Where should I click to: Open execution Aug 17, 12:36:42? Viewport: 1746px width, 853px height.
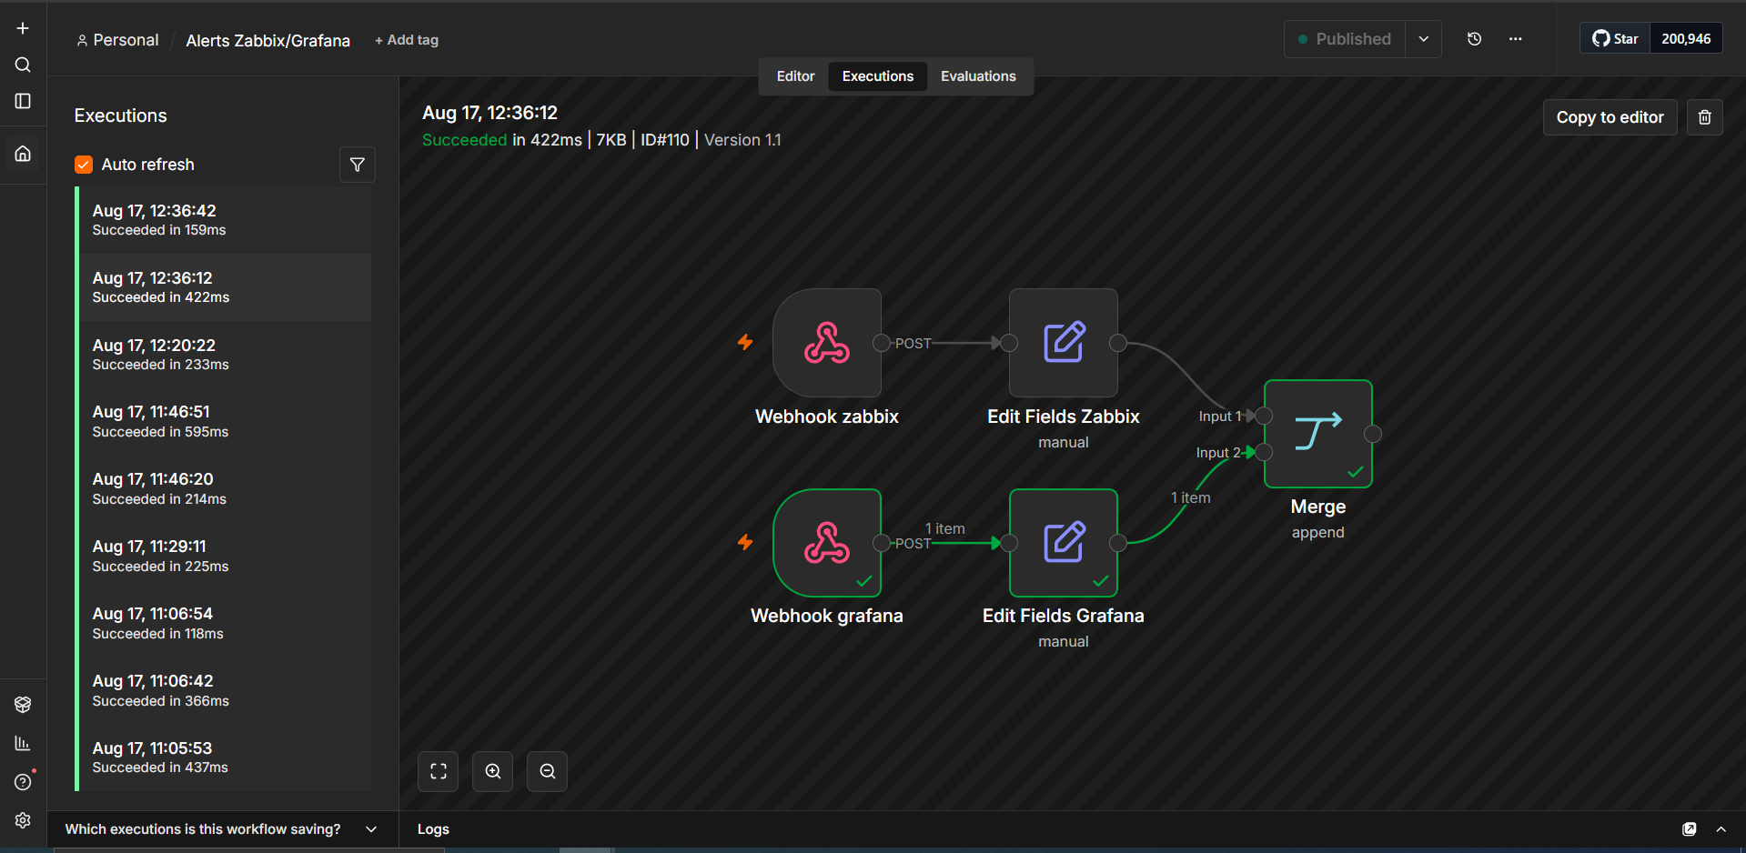click(226, 220)
